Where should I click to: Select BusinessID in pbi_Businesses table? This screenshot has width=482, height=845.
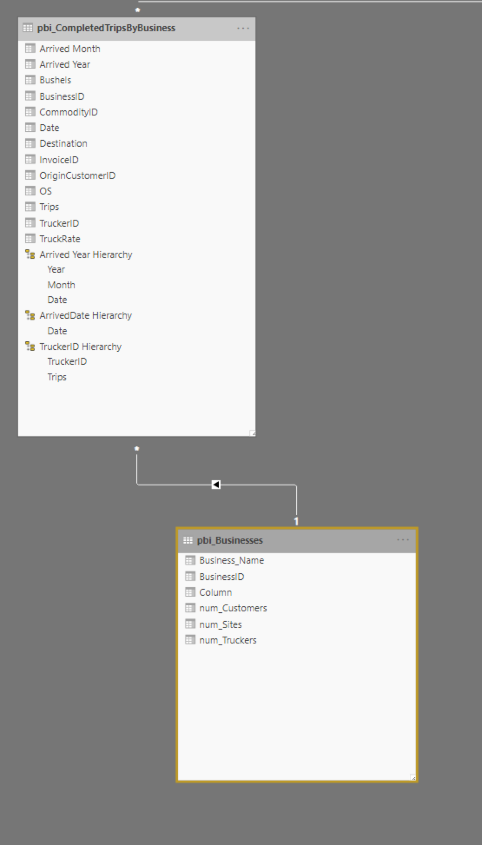click(x=222, y=577)
